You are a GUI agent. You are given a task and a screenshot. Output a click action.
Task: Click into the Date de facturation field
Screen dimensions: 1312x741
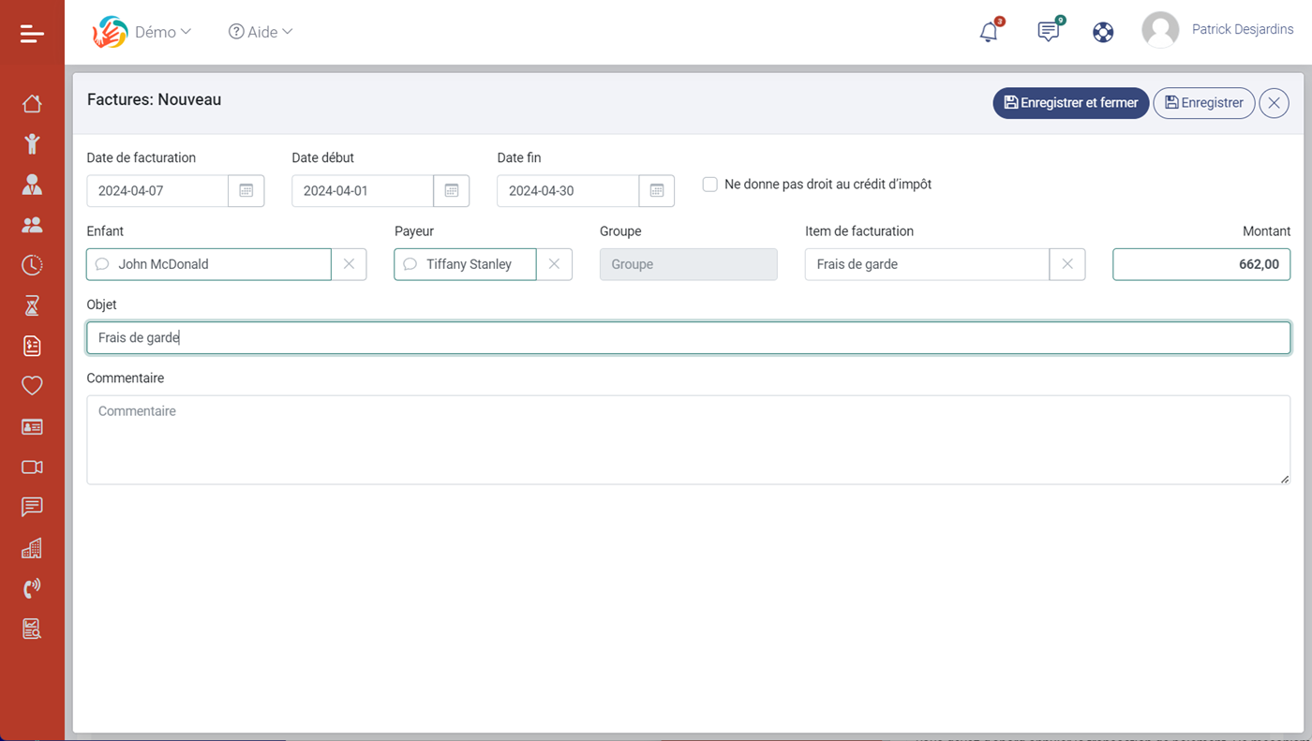pos(157,190)
